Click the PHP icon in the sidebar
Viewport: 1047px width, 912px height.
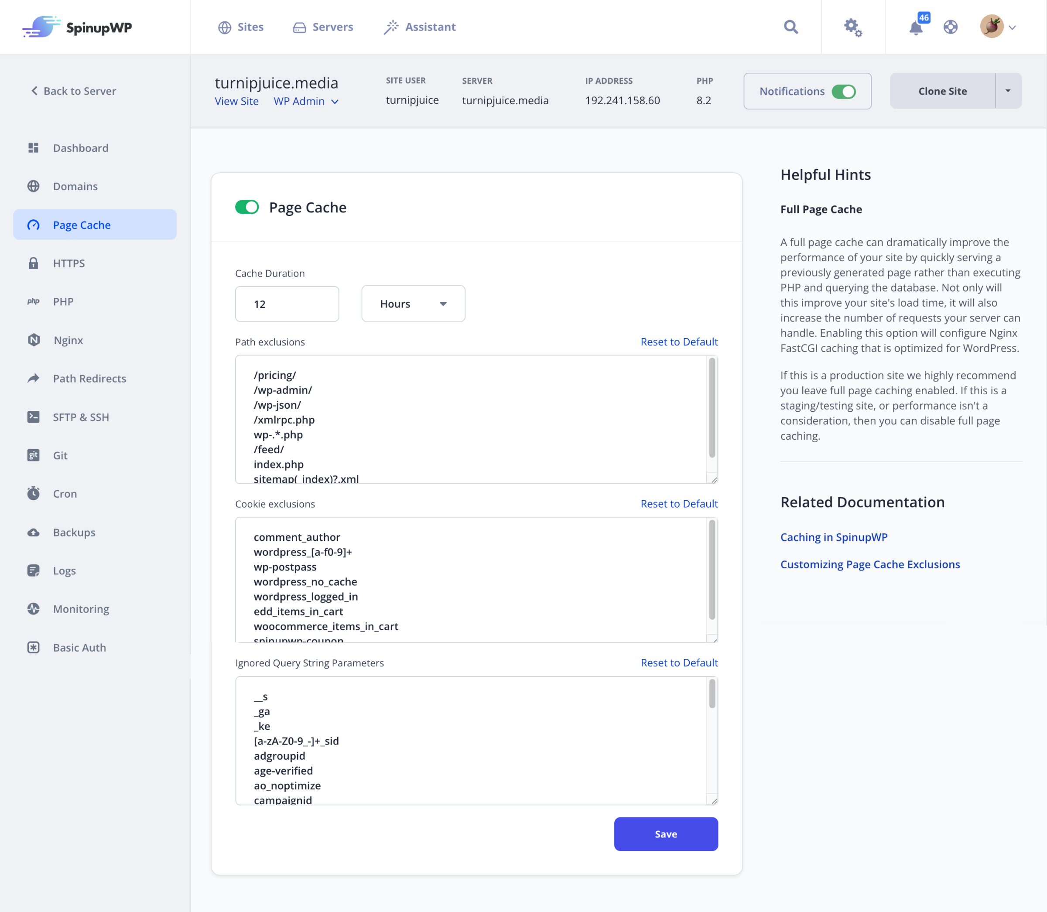point(34,301)
